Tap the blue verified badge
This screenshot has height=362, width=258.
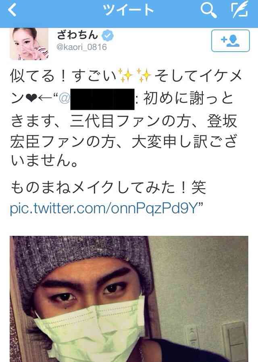click(108, 35)
